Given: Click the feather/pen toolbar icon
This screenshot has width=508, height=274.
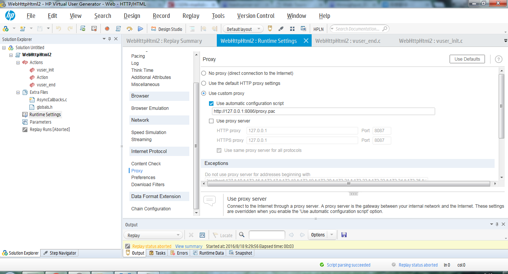Looking at the screenshot, I should pyautogui.click(x=281, y=29).
